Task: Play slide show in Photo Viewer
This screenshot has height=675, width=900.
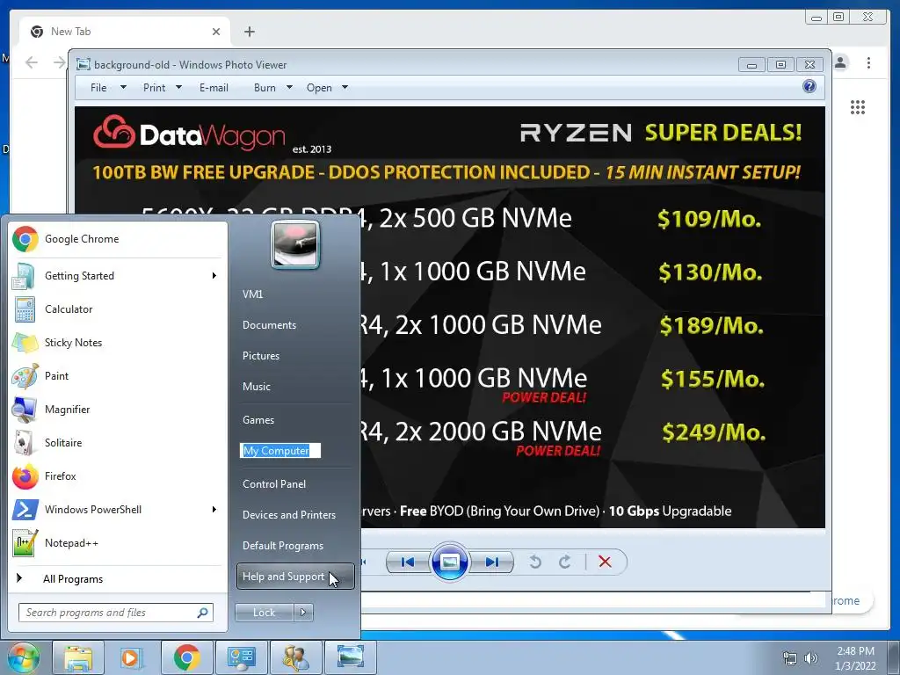Action: tap(449, 562)
